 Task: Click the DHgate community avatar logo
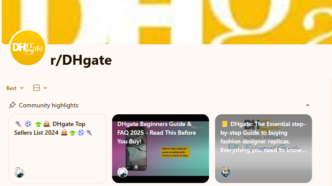point(28,48)
